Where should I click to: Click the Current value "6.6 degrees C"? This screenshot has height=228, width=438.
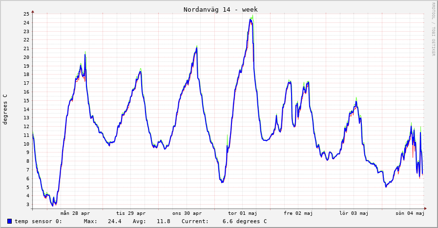(x=245, y=221)
